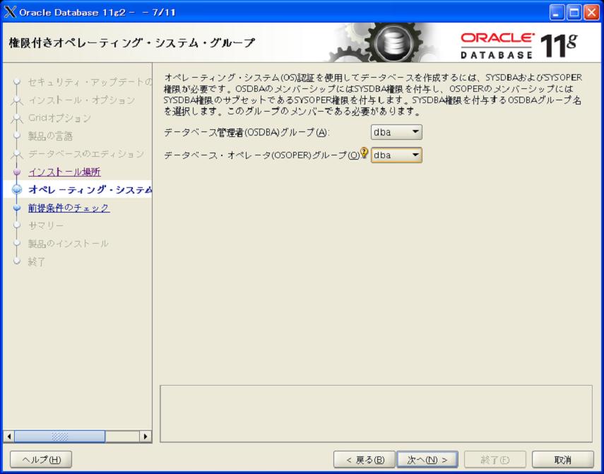Click the データベース管理者(OSDBA)グループ label

coord(247,133)
